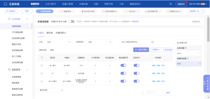The width and height of the screenshot is (210, 99).
Task: Select the 可爱的Helen小 channel chip
Action: tap(175, 11)
